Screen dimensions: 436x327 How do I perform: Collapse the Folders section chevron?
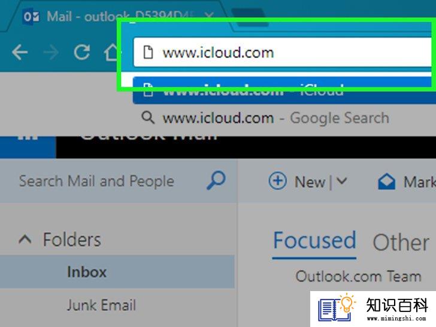click(25, 240)
